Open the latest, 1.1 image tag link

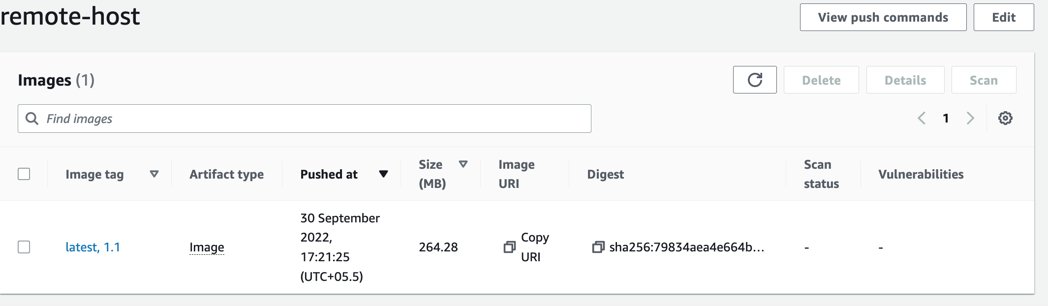click(x=93, y=247)
